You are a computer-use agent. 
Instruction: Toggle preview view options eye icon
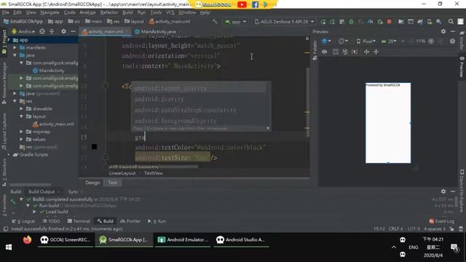[x=324, y=52]
